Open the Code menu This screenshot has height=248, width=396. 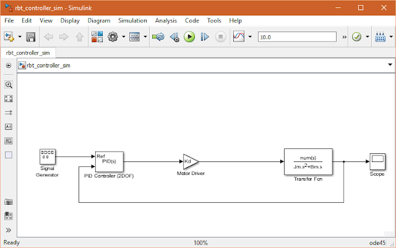tap(192, 20)
